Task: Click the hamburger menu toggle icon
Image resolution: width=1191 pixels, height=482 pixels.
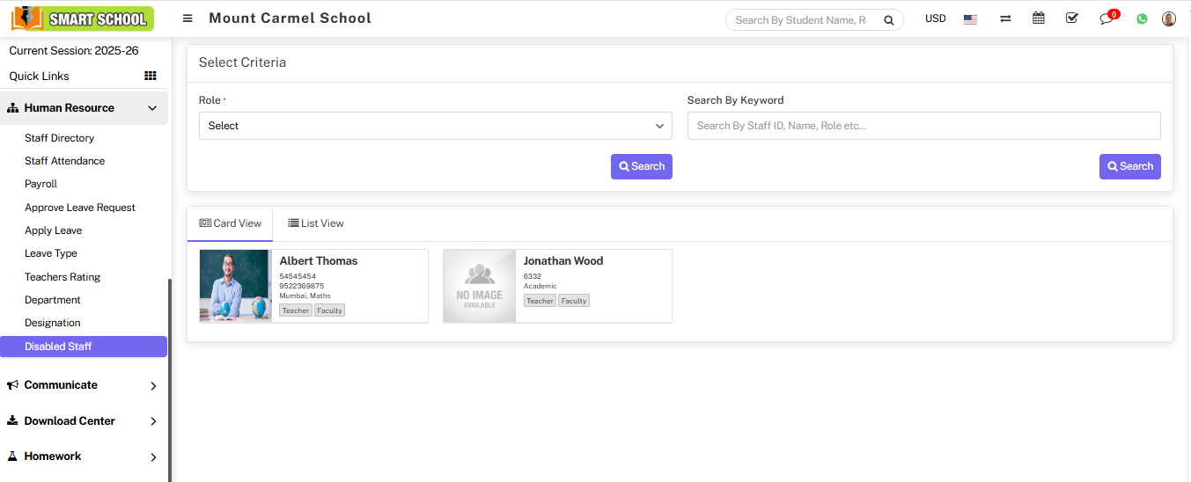Action: click(x=187, y=18)
